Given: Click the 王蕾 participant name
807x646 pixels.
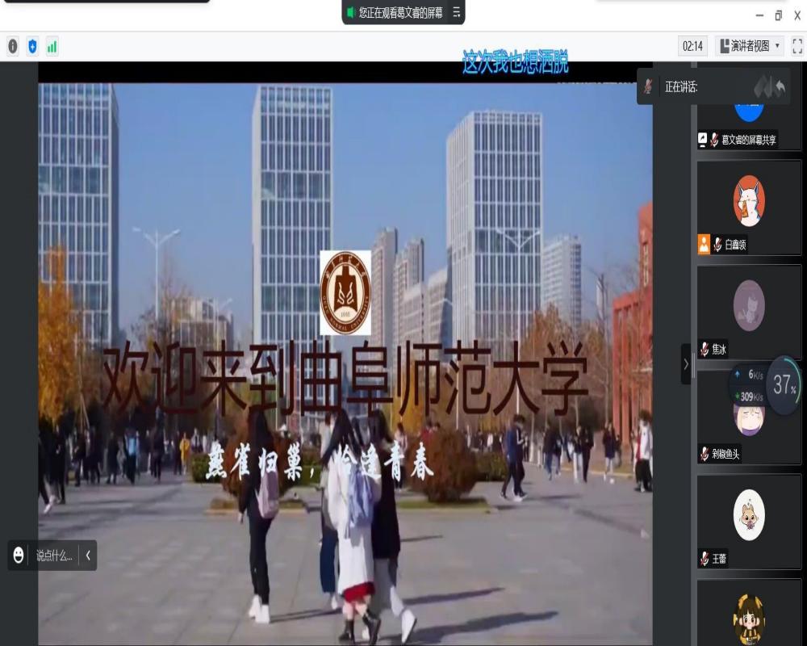Looking at the screenshot, I should [719, 559].
